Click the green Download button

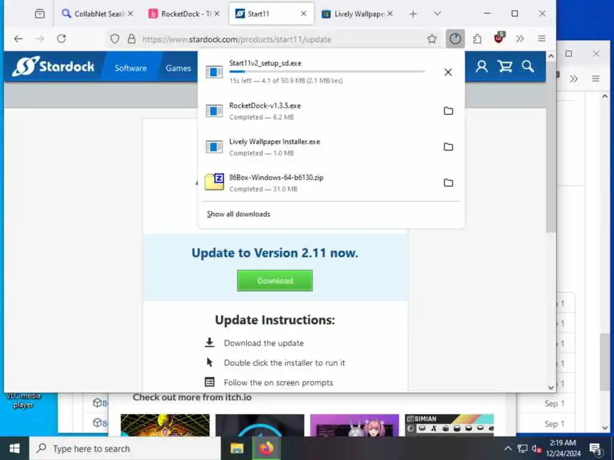click(275, 280)
